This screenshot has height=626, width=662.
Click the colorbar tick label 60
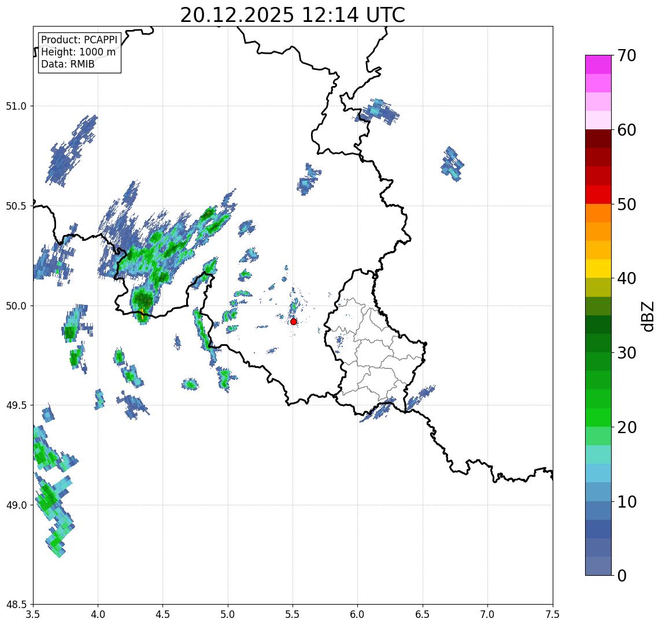[627, 131]
